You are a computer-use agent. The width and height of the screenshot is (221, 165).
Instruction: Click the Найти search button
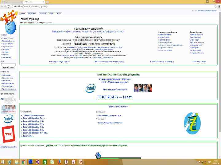pos(12,68)
